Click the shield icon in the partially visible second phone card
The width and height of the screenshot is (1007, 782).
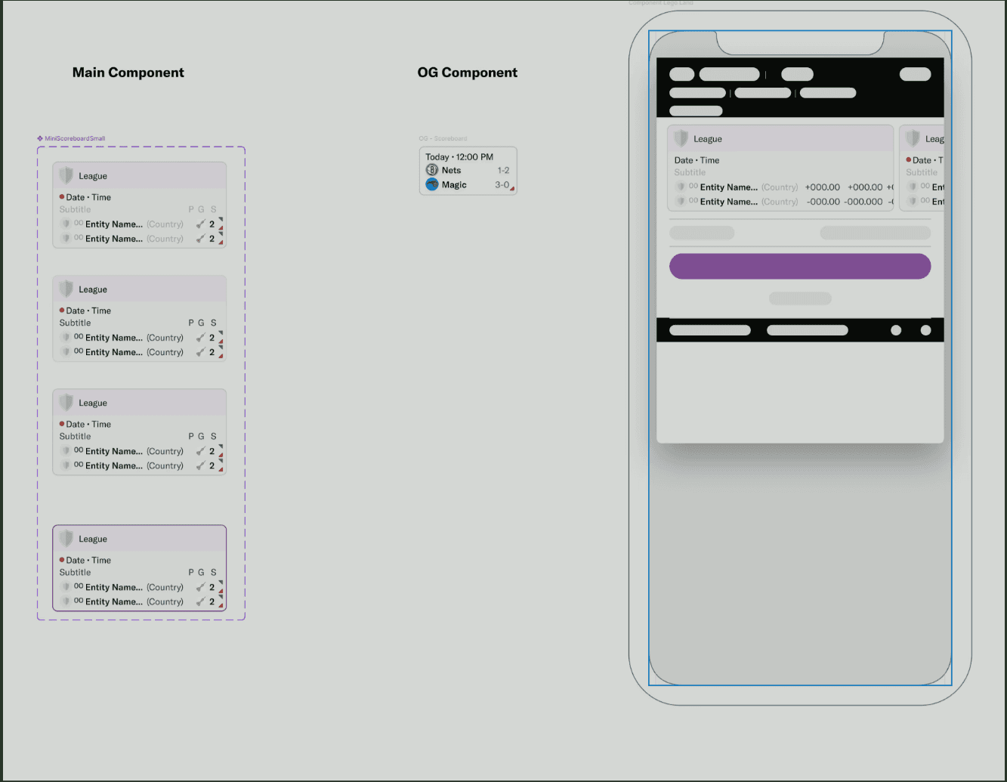pos(913,138)
